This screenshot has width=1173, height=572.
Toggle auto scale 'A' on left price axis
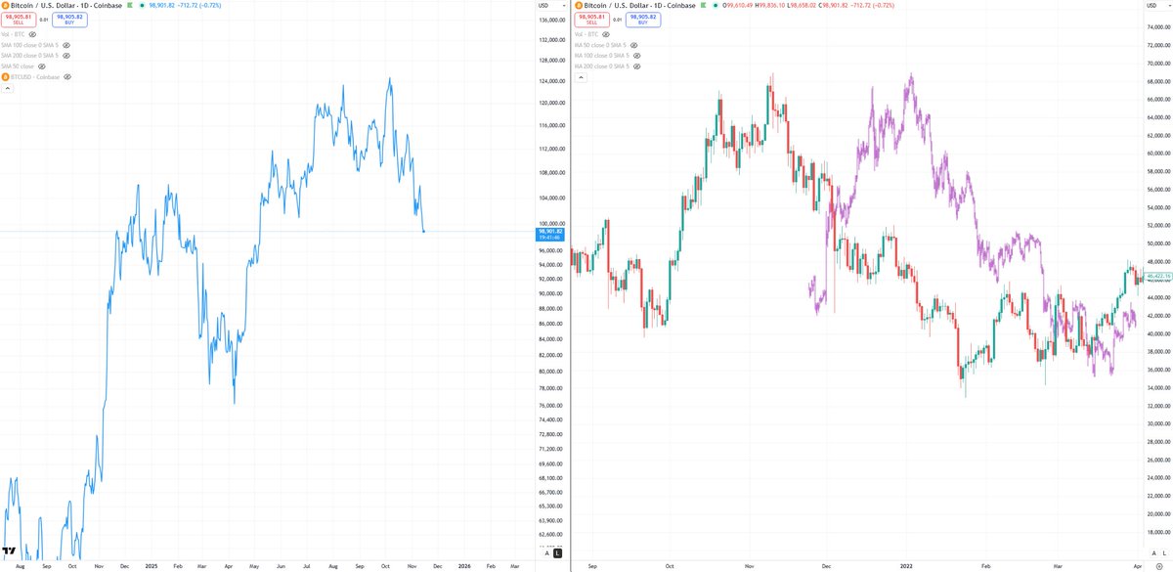(546, 553)
